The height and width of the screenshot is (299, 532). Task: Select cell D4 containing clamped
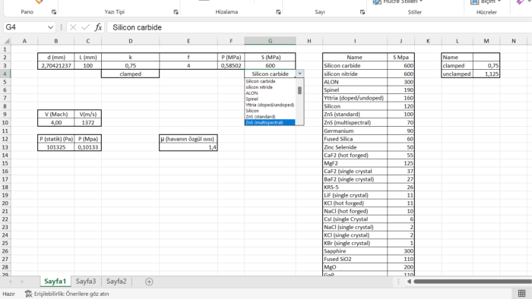130,74
